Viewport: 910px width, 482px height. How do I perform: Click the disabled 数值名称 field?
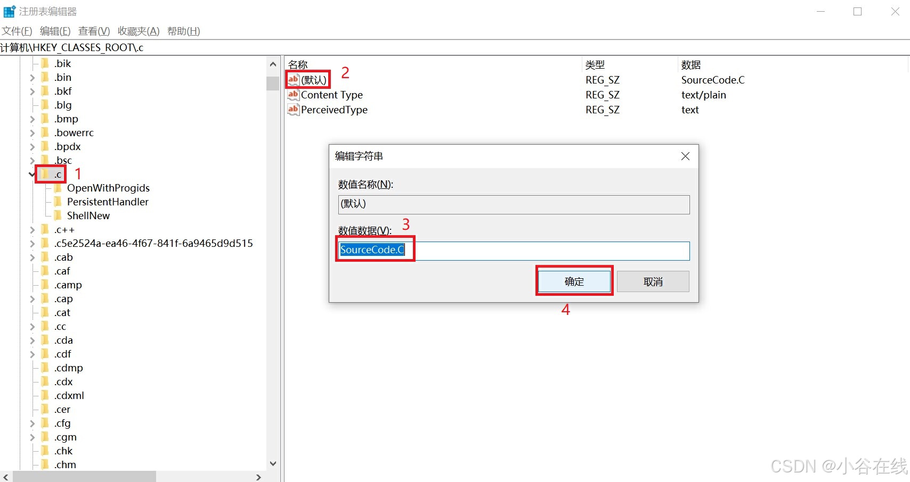click(x=514, y=204)
